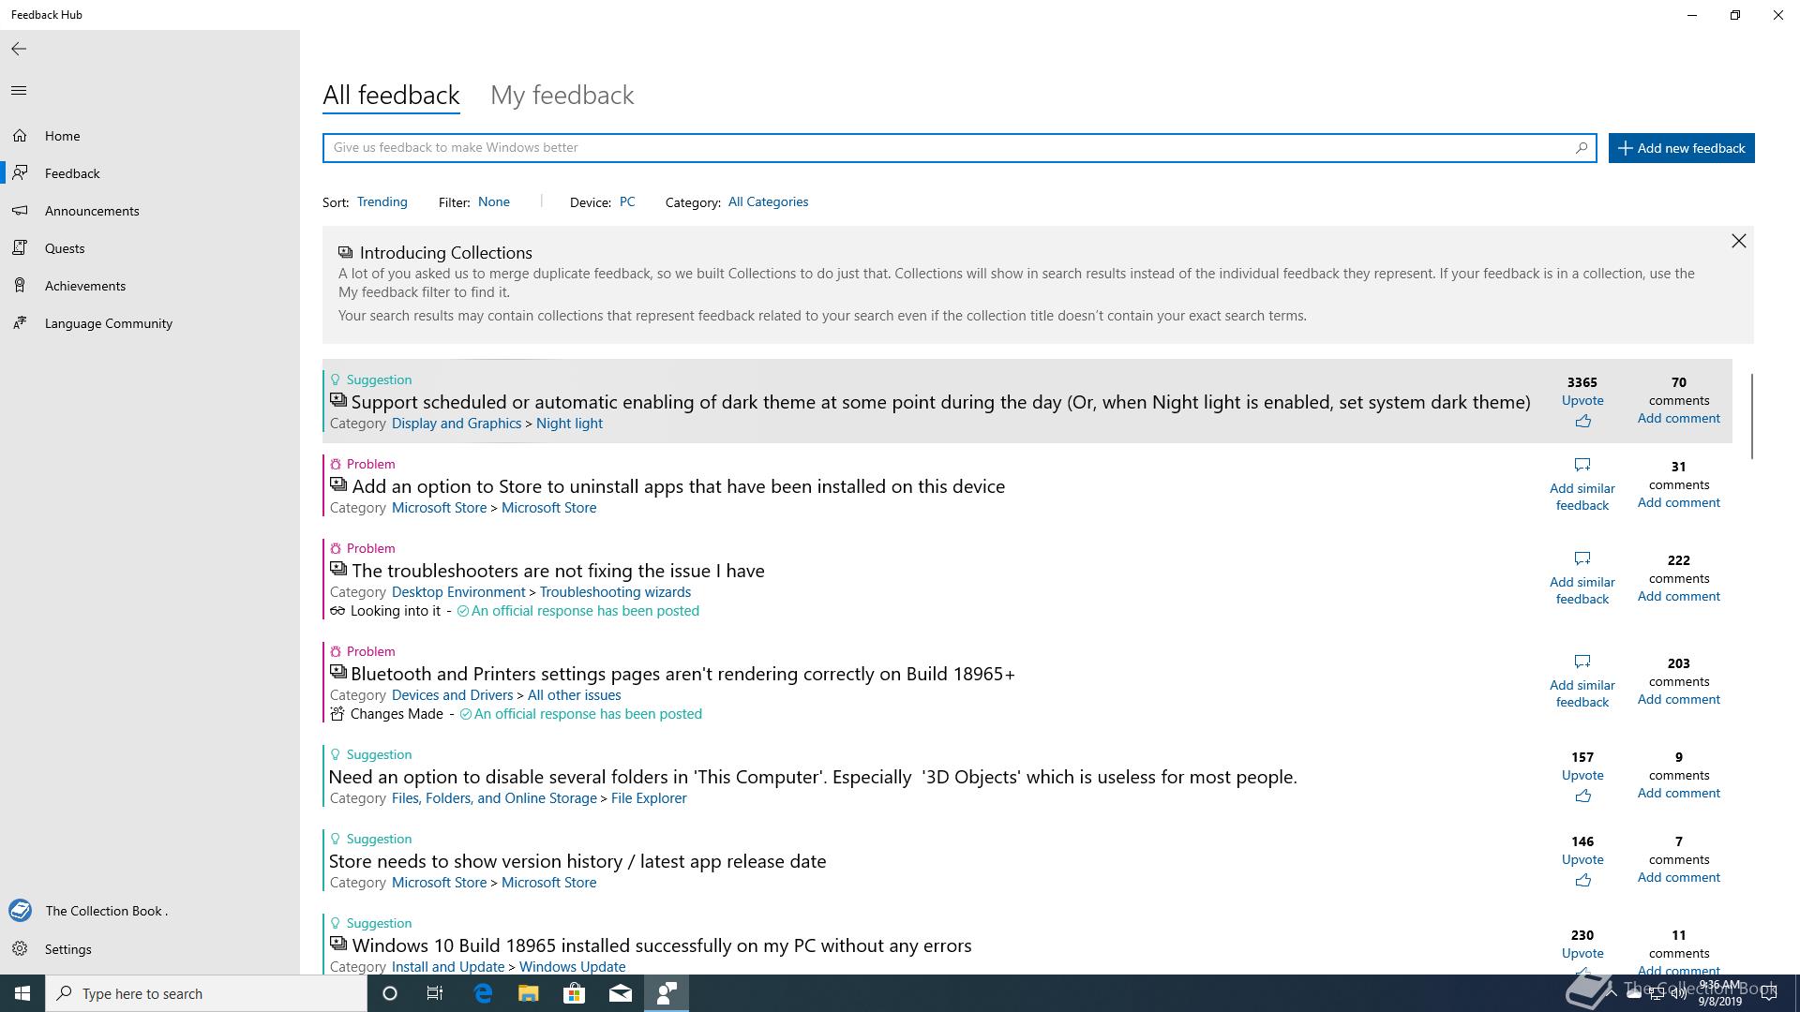Click the taskbar 'Type here to search' box

click(206, 993)
